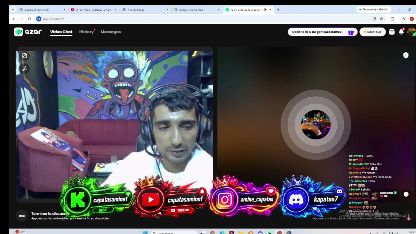Viewport: 416px width, 234px height.
Task: Go back to the previous page
Action: [14, 19]
